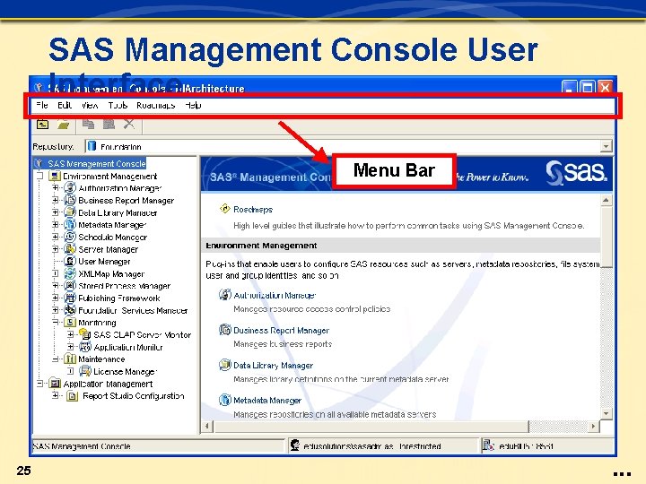
Task: Click the paste toolbar icon
Action: pos(109,124)
